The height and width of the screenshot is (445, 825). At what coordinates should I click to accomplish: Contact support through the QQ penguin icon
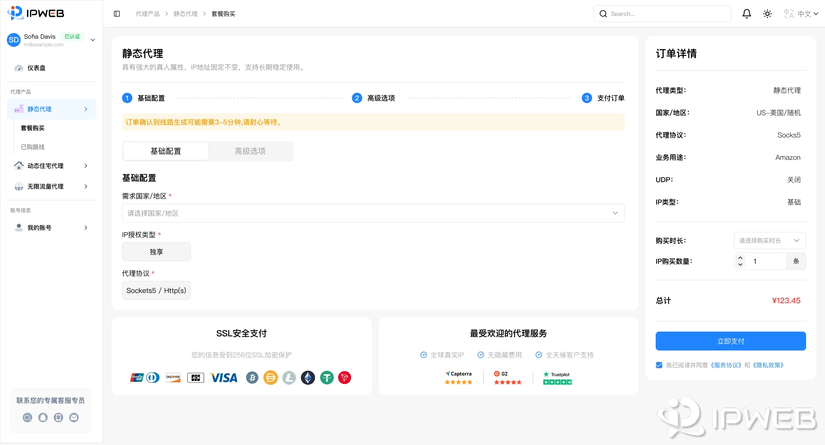(x=43, y=417)
